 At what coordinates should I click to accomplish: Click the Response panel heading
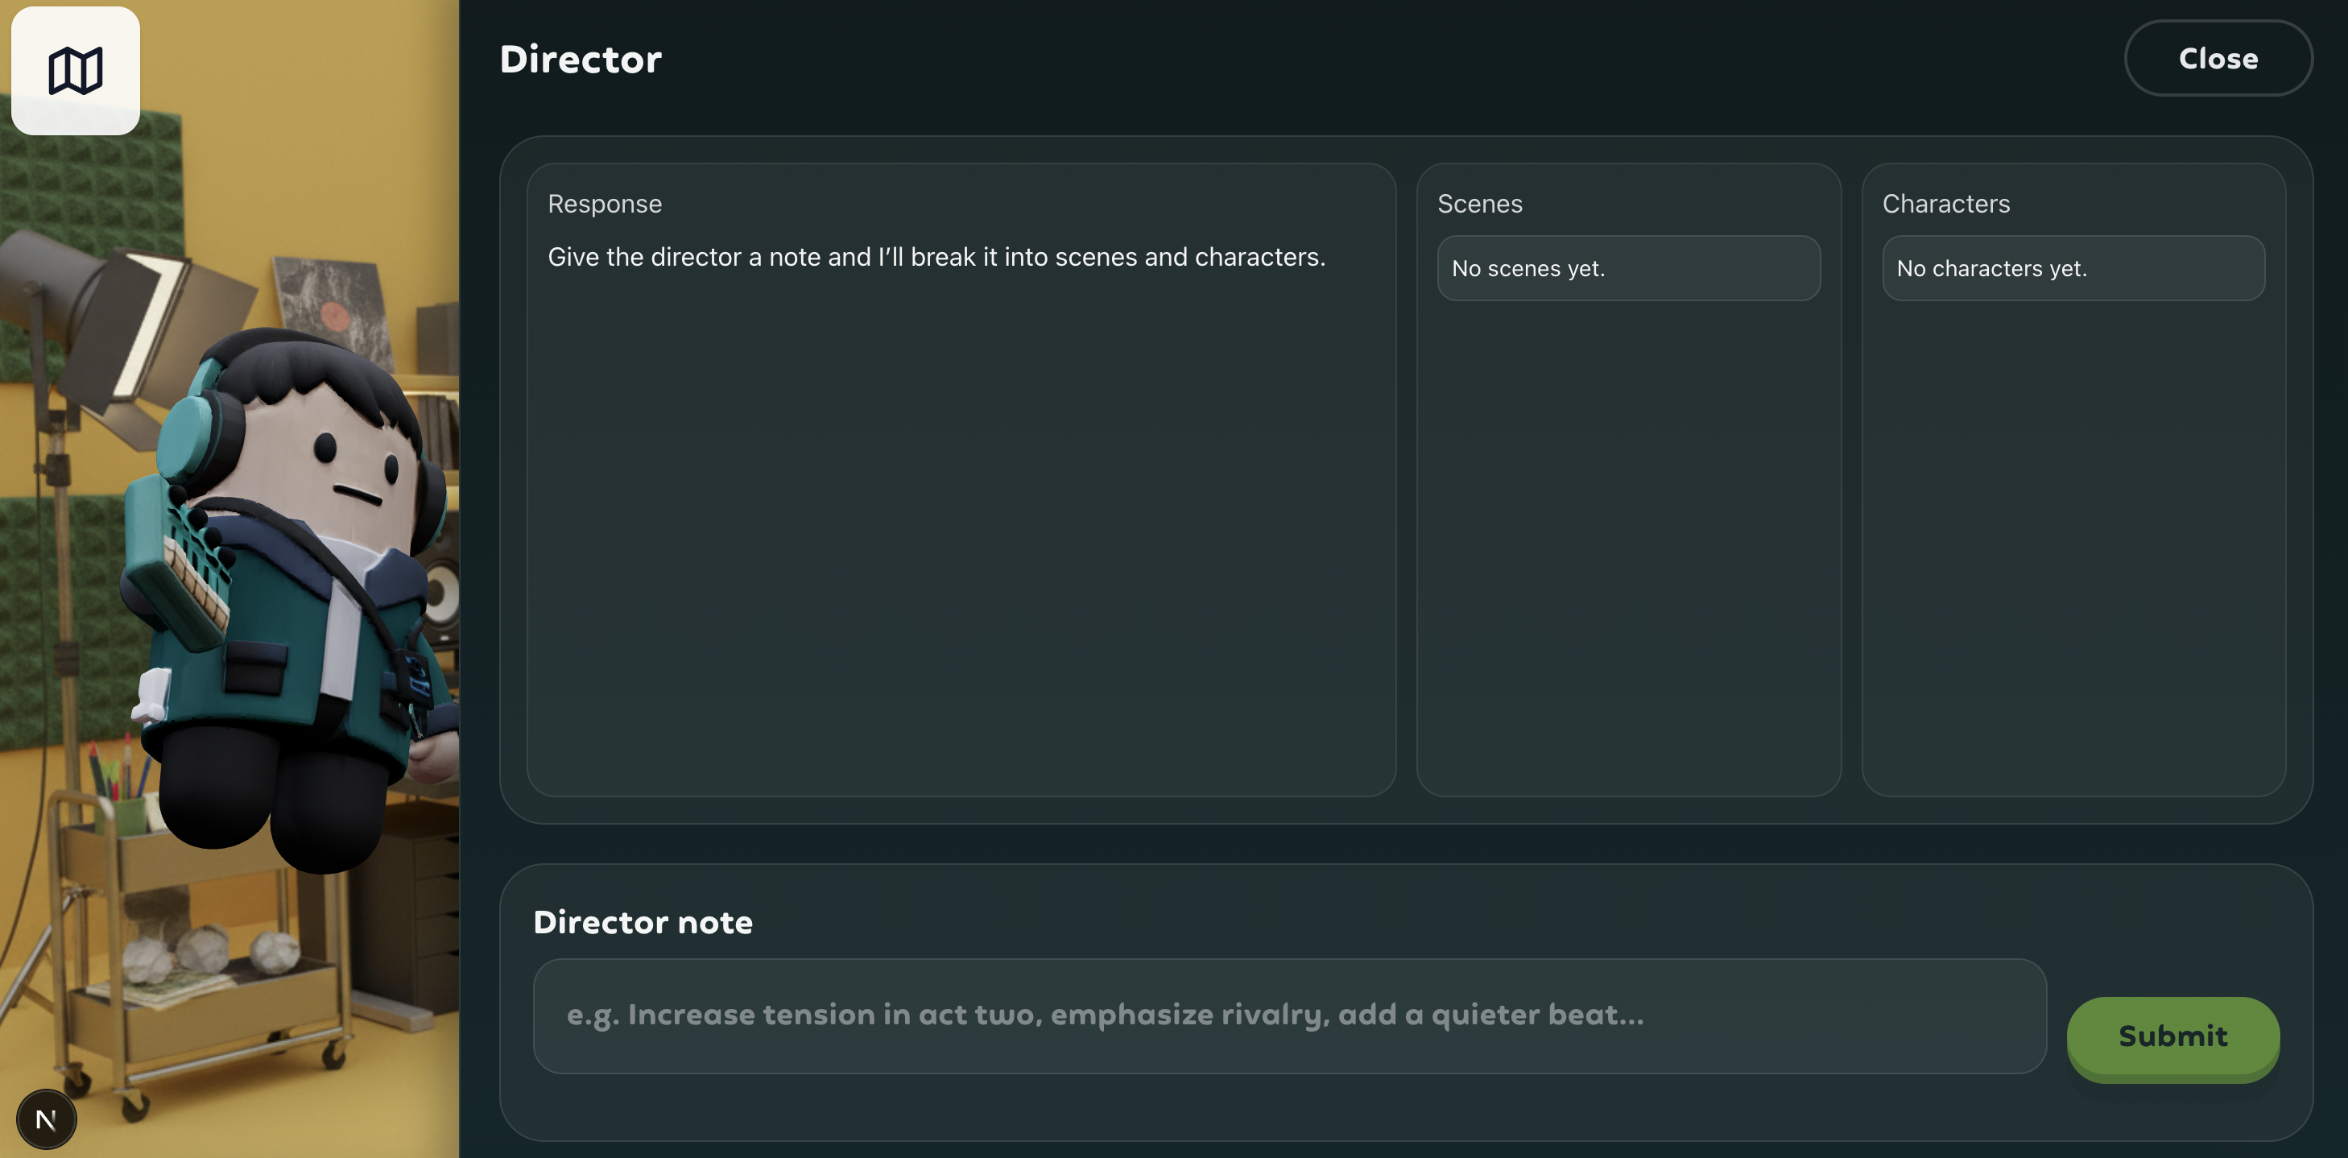605,203
